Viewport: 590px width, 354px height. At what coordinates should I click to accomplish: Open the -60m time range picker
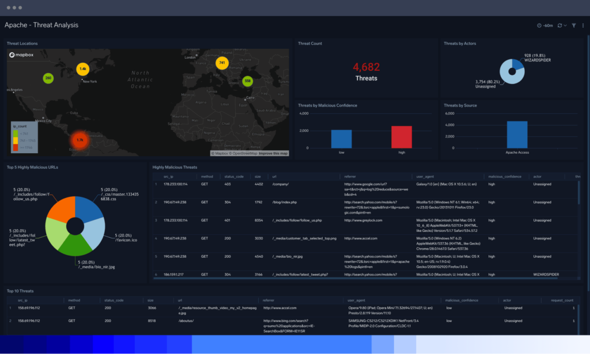point(545,25)
